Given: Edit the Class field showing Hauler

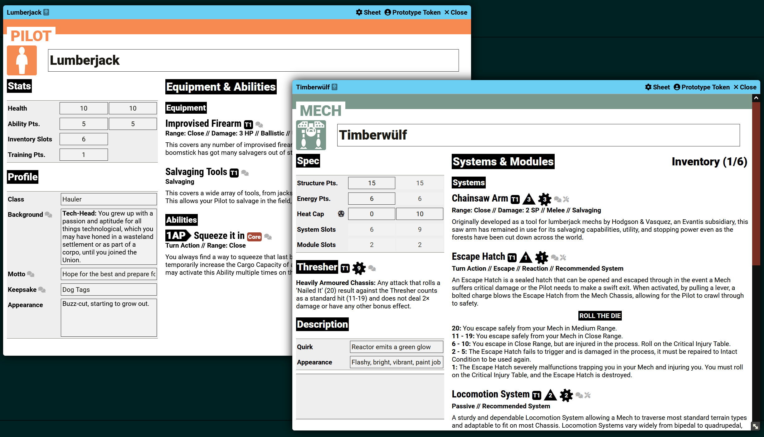Looking at the screenshot, I should [109, 199].
